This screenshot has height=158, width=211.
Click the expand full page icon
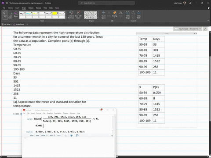click(x=205, y=29)
